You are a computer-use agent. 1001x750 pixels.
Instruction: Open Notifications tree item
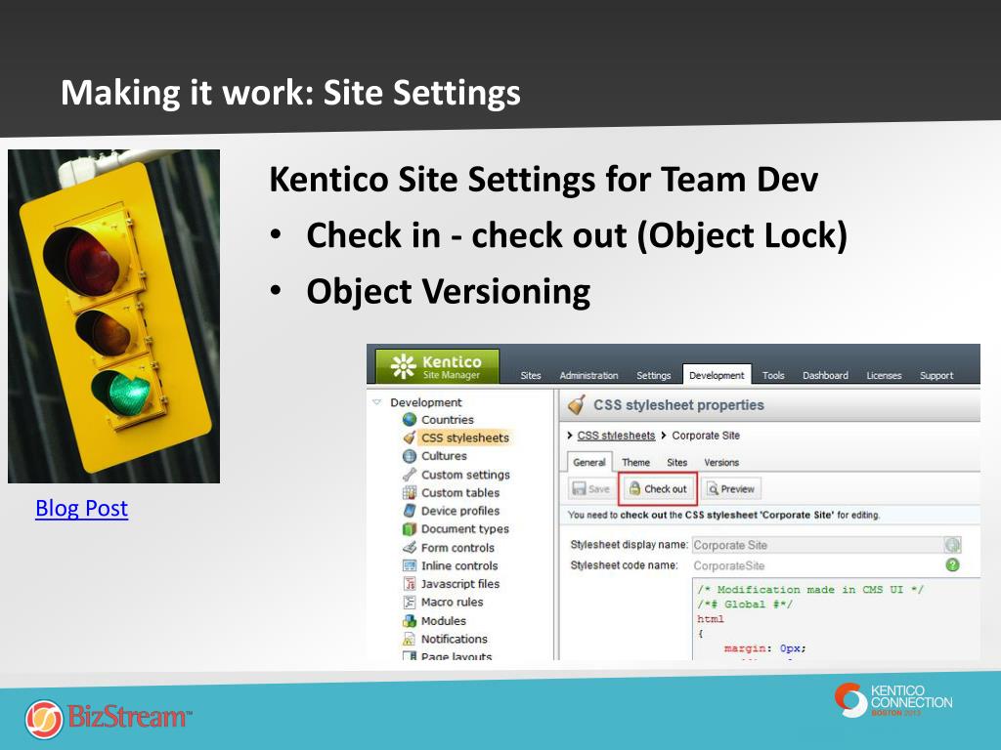(455, 639)
